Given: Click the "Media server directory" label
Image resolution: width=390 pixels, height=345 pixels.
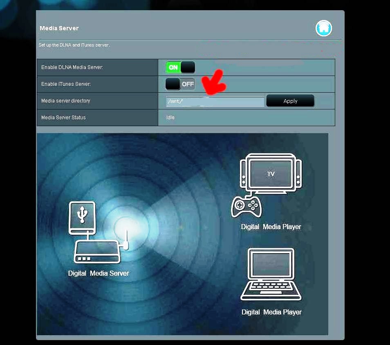Looking at the screenshot, I should (x=66, y=101).
